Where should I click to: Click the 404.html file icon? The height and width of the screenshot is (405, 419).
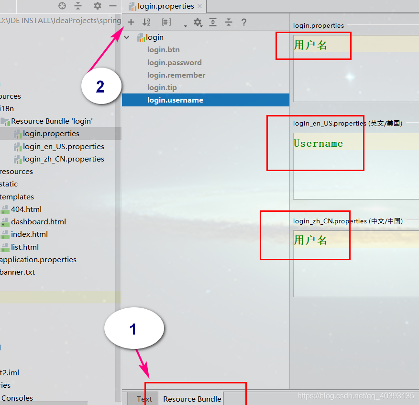click(5, 209)
